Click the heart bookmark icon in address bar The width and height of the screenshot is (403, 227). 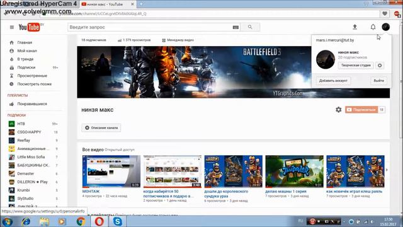click(385, 14)
